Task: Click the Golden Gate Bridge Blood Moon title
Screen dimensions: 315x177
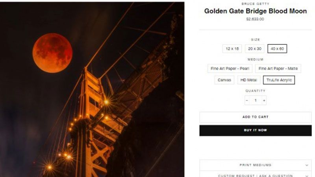Action: pos(256,11)
